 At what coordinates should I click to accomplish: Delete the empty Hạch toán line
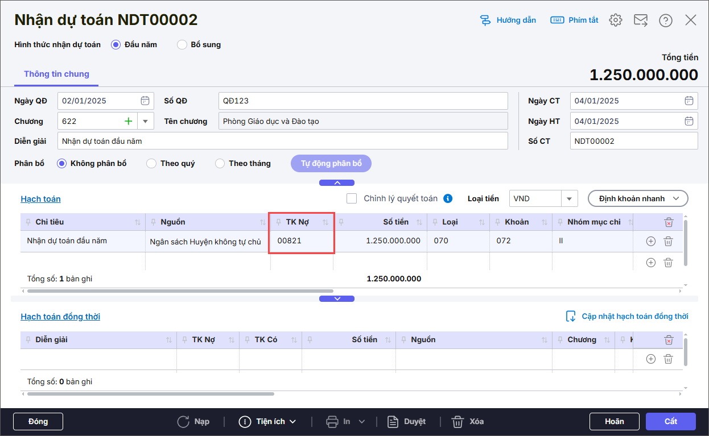pyautogui.click(x=669, y=262)
